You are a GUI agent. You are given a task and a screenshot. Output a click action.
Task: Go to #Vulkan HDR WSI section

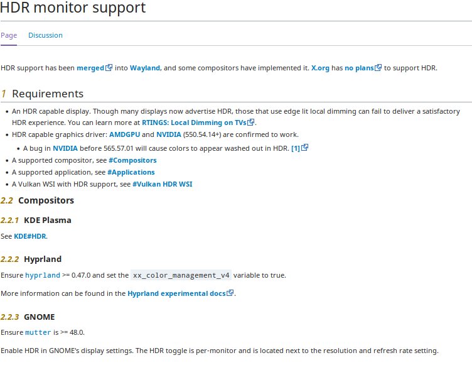162,184
